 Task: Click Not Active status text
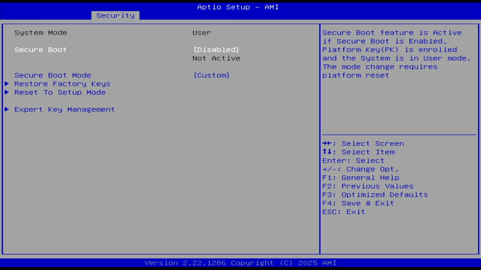216,58
